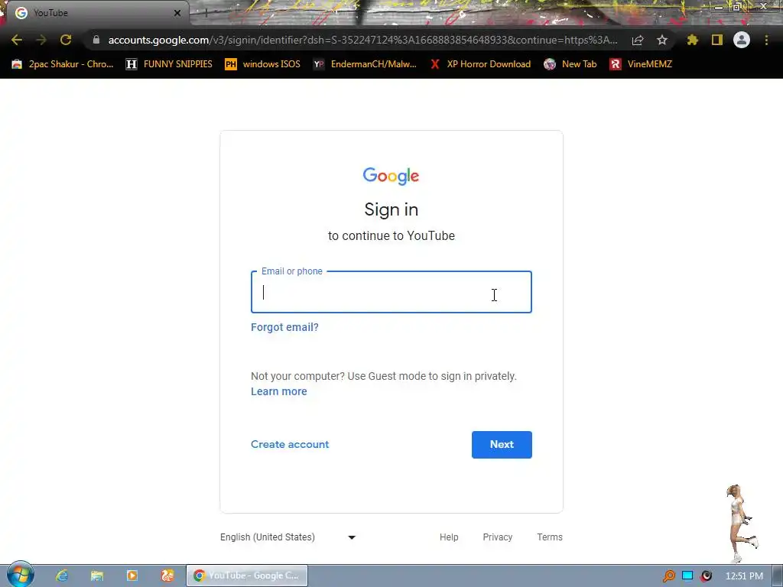Screen dimensions: 783x587
Task: Open the Chrome three-dot menu
Action: 766,40
